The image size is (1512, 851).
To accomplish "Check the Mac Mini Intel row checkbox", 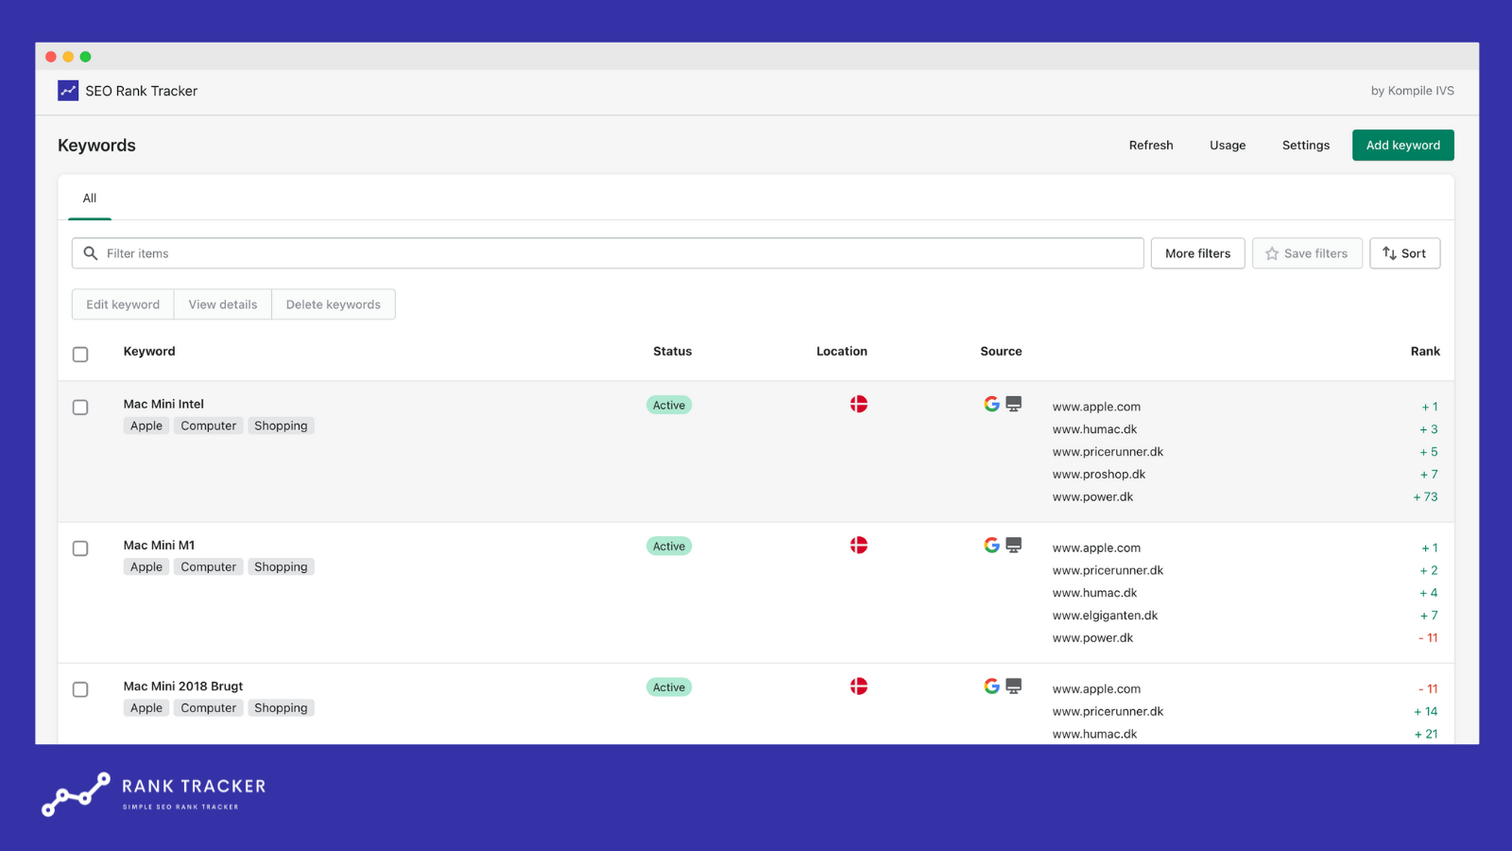I will [x=80, y=408].
